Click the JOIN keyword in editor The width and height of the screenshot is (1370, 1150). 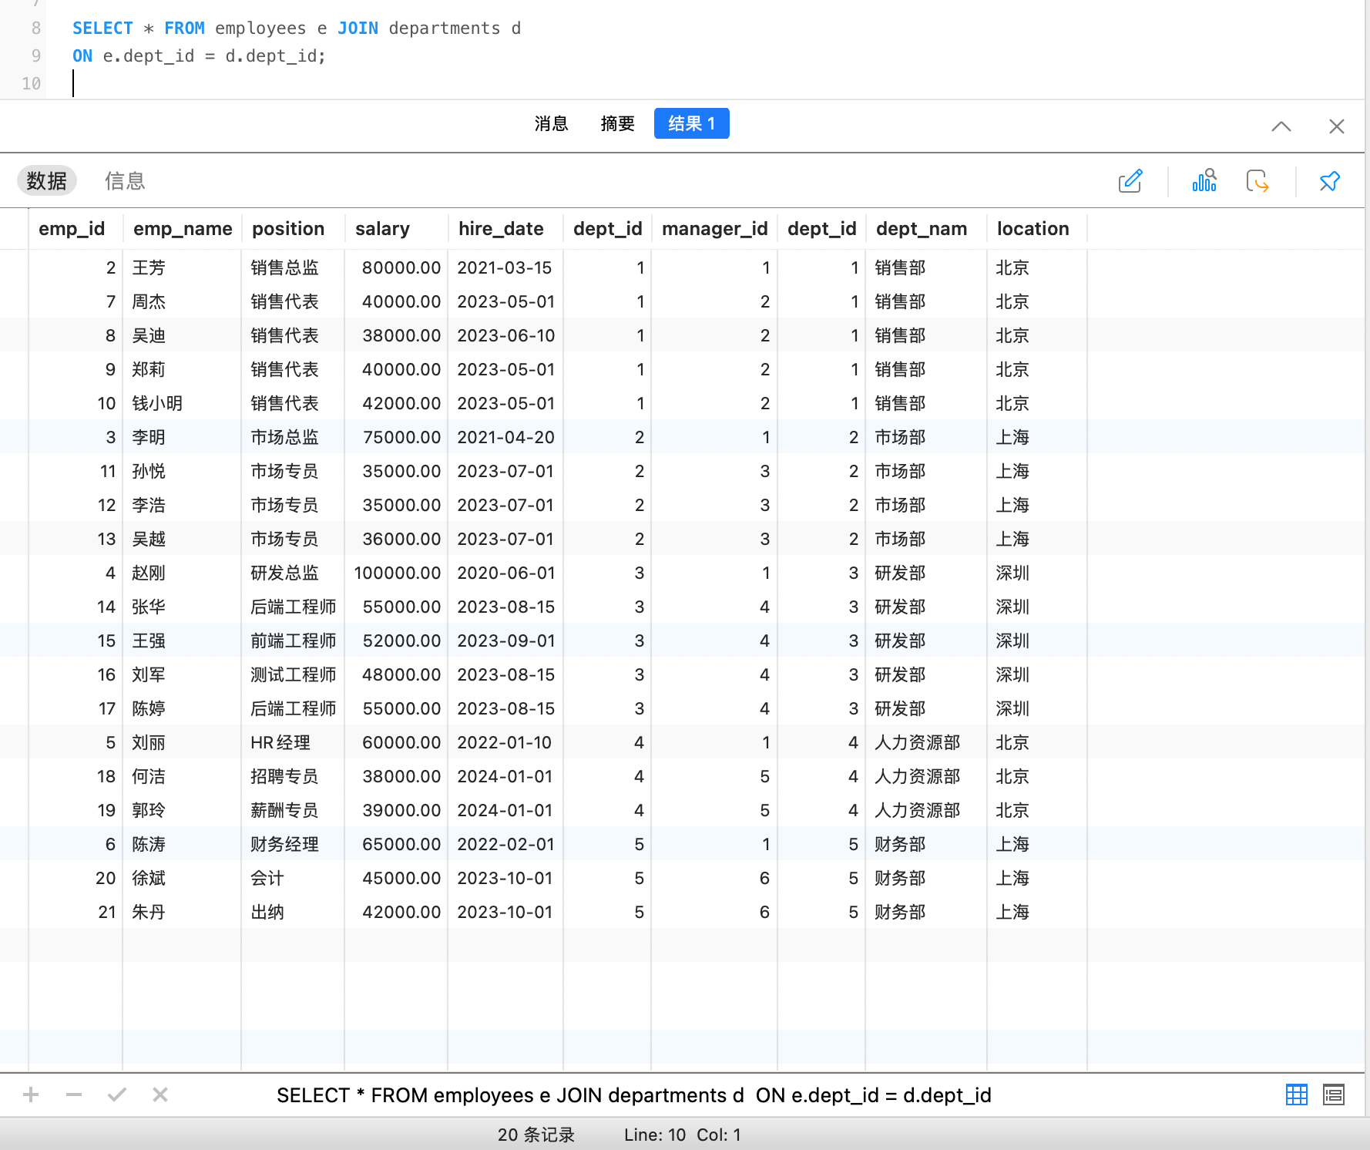click(358, 29)
